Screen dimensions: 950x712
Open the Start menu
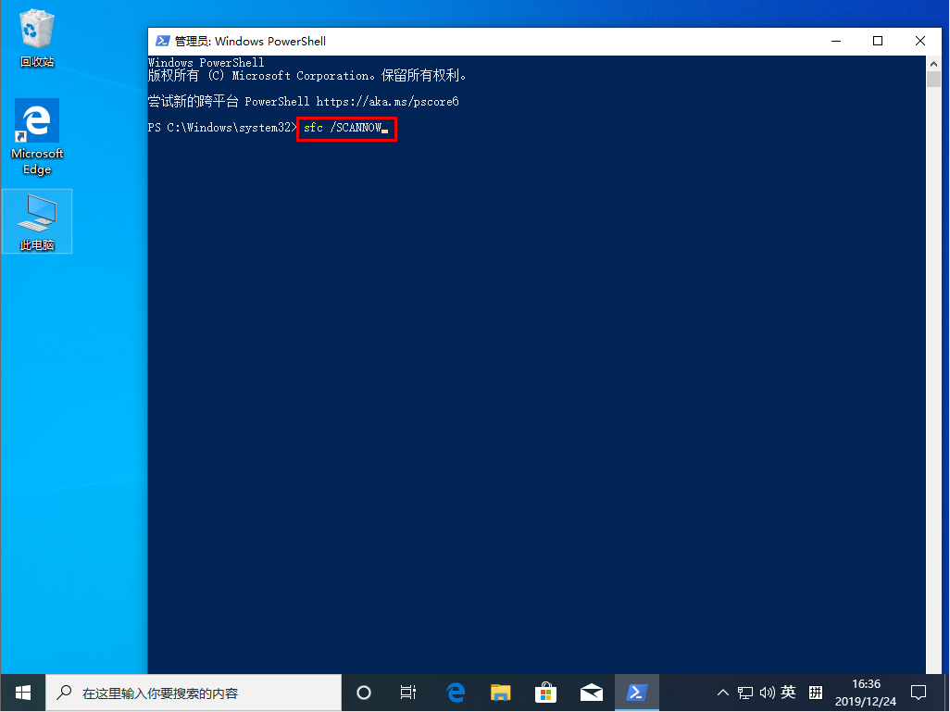tap(21, 692)
